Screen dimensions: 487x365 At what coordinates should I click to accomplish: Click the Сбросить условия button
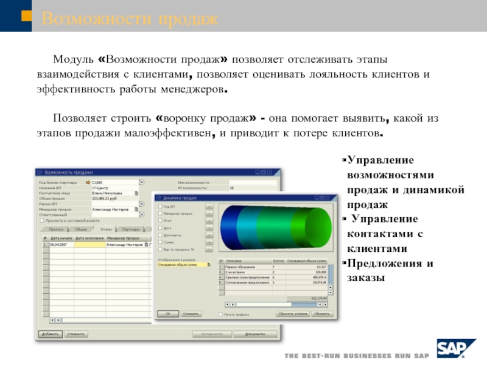[x=293, y=314]
